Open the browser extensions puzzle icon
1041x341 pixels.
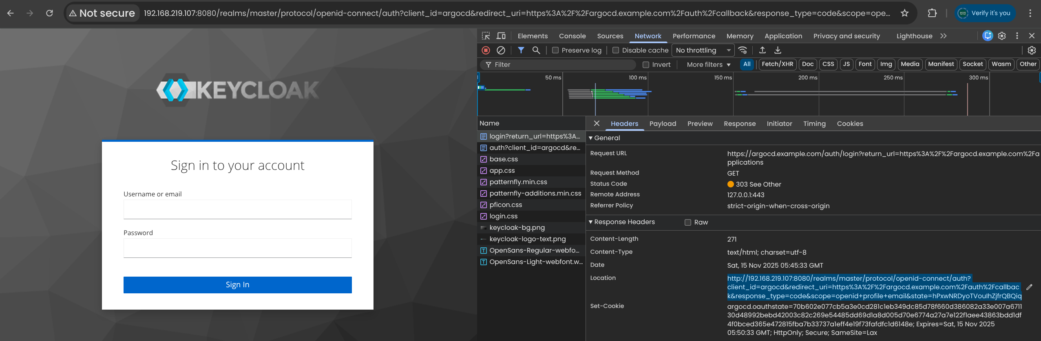(932, 13)
